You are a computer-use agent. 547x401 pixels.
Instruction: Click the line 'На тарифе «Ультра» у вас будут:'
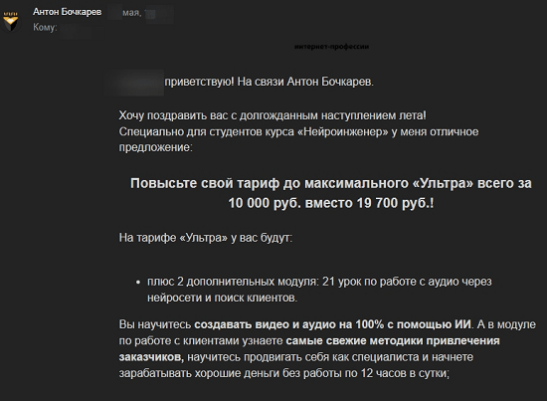coord(206,238)
